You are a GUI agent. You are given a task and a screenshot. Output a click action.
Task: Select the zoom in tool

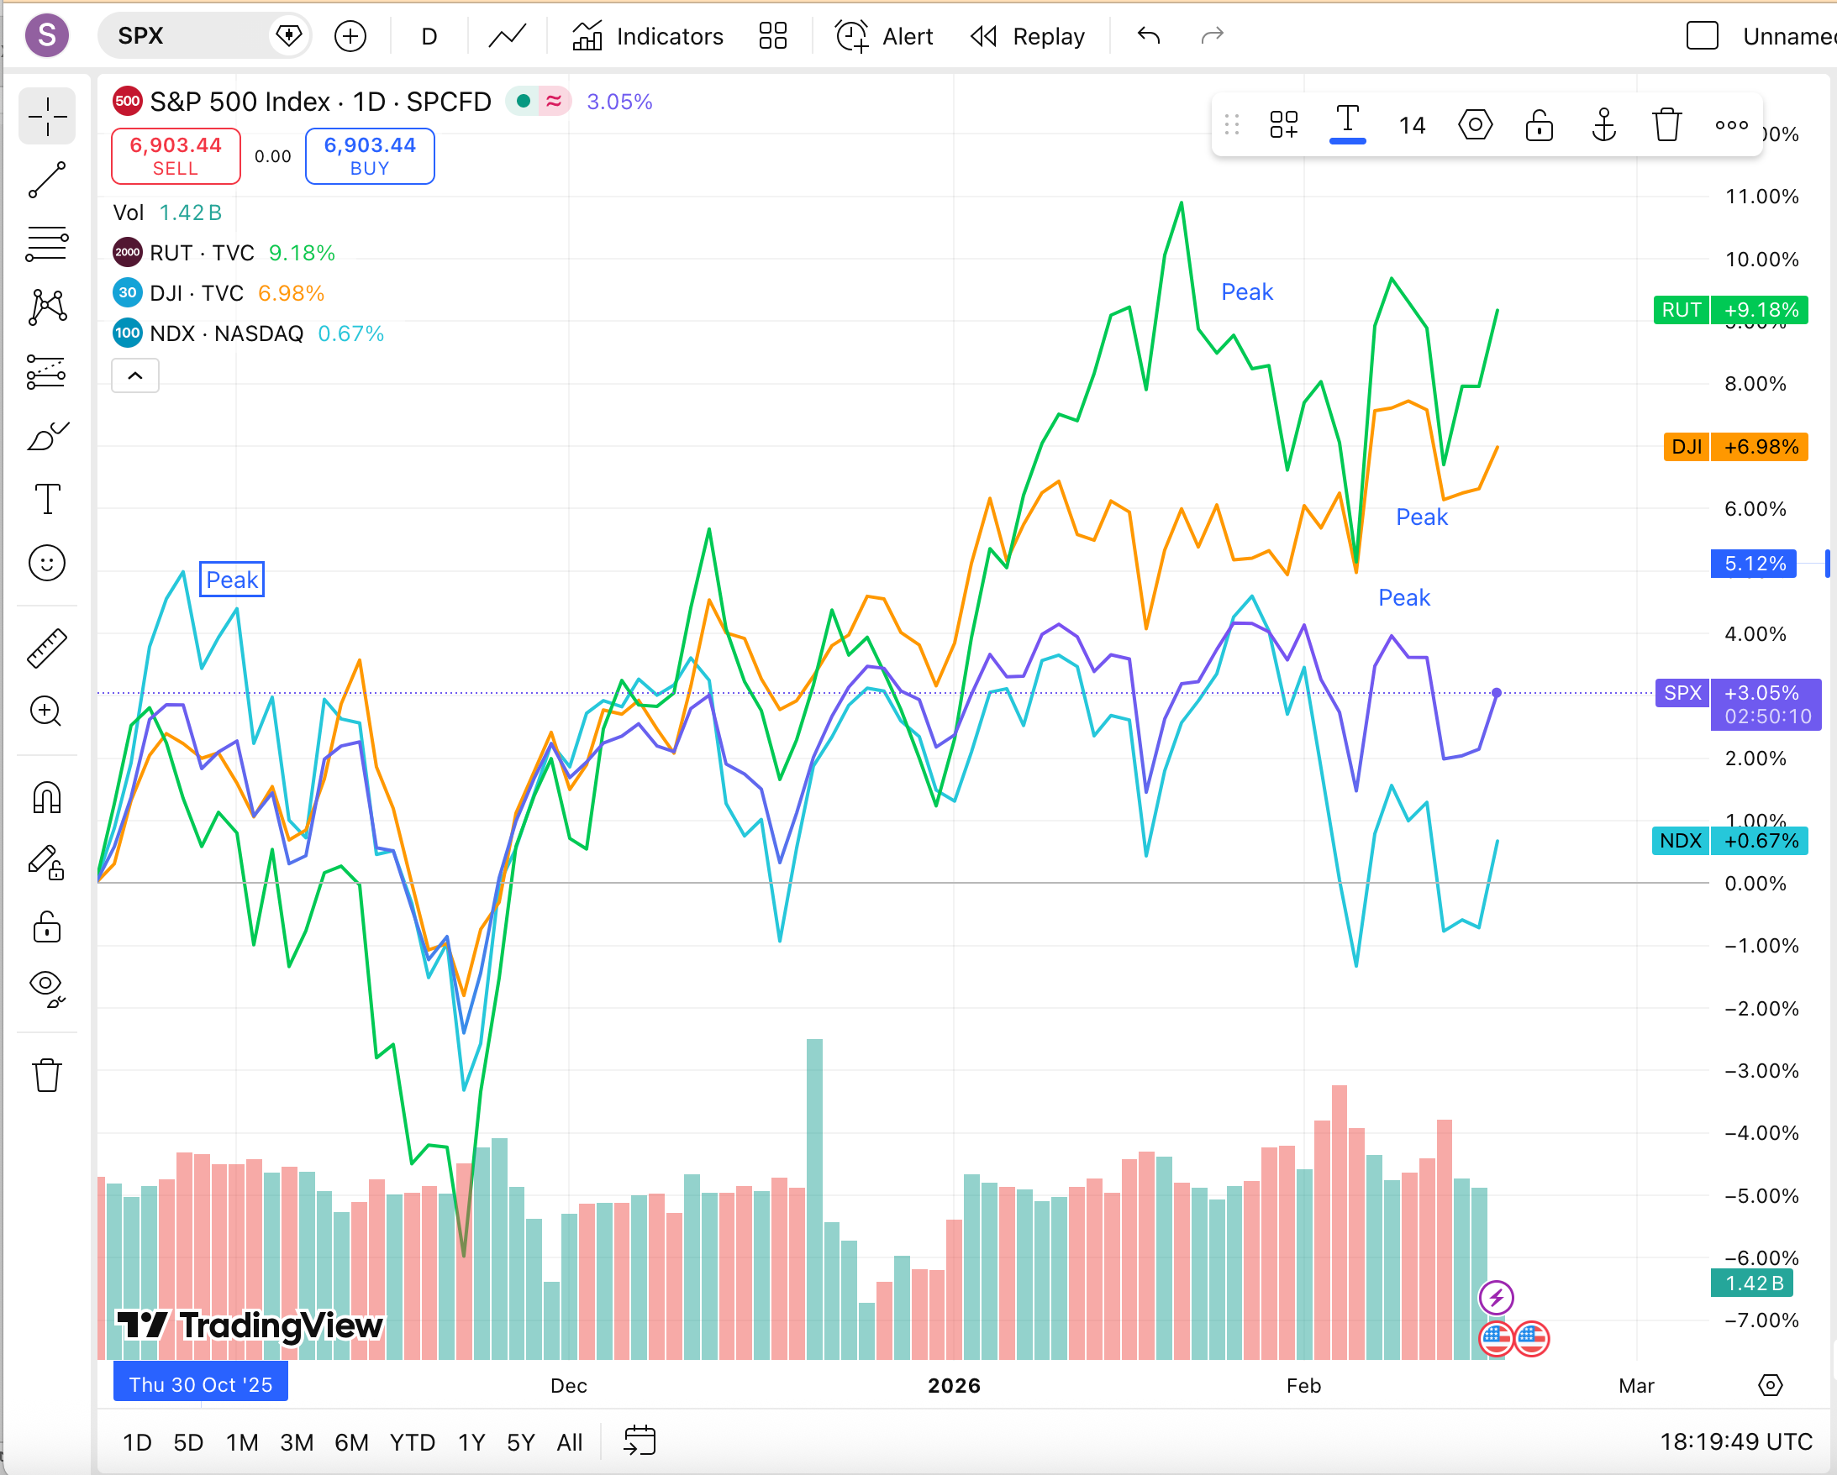coord(47,711)
